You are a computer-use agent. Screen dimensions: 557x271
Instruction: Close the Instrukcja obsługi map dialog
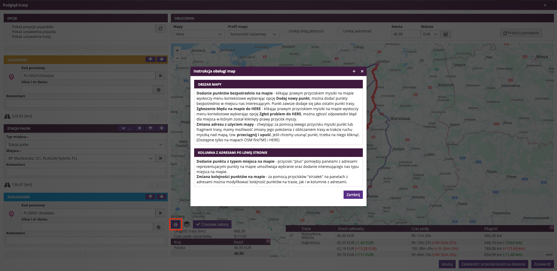click(362, 71)
